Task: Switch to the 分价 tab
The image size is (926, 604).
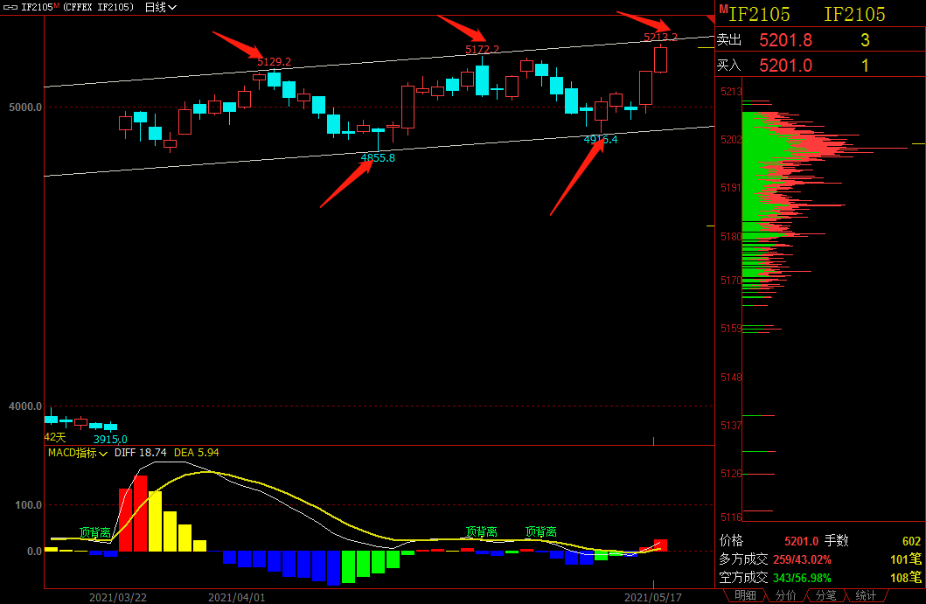Action: tap(785, 595)
